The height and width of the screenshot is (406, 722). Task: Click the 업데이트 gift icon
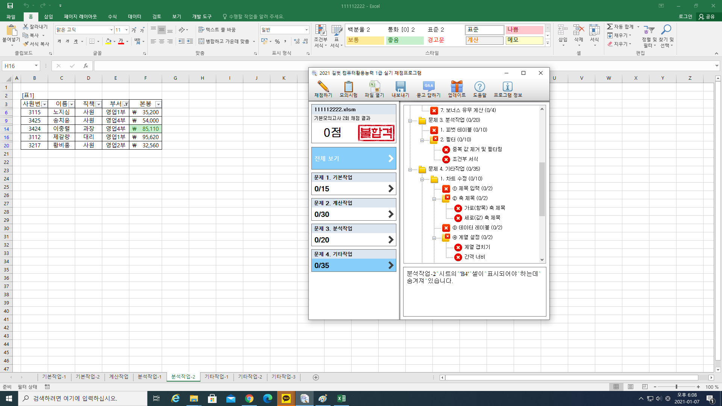pyautogui.click(x=457, y=87)
